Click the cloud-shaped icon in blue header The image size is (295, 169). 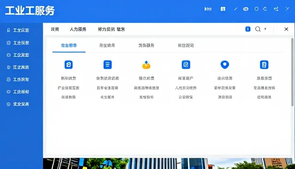tap(246, 9)
